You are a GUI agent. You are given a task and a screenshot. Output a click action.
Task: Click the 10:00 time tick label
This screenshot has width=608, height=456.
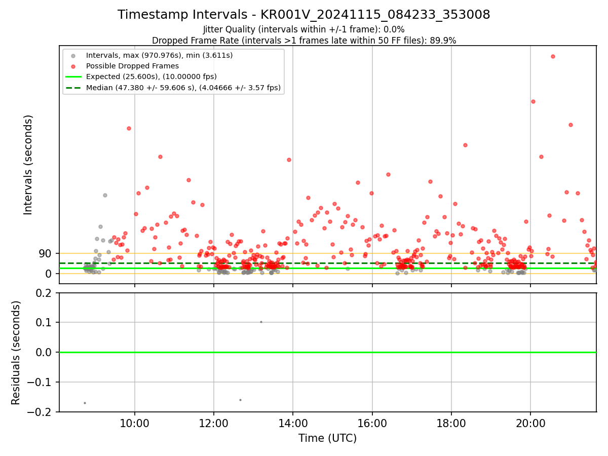click(x=135, y=423)
